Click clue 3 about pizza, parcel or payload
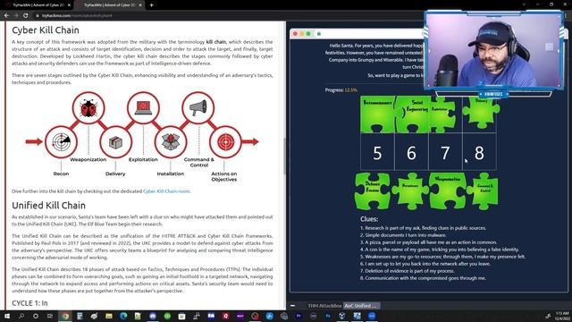Screen dimensions: 572x322 428,242
